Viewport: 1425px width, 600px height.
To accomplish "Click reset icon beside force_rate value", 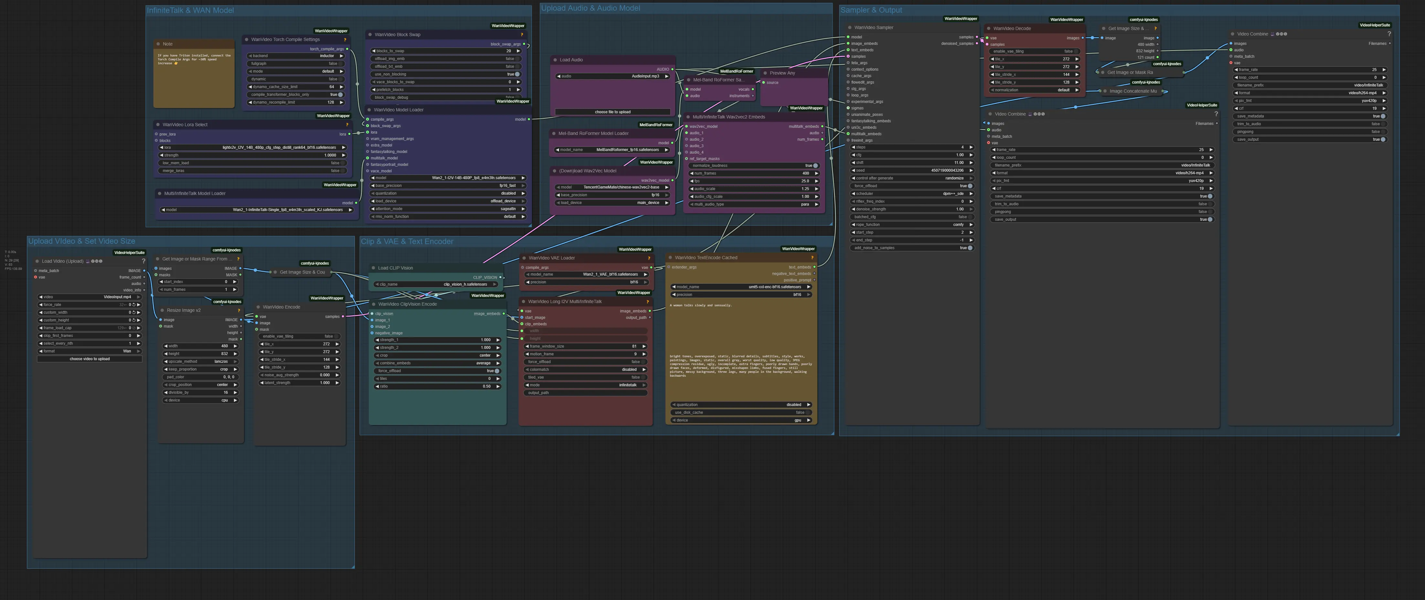I will 133,305.
